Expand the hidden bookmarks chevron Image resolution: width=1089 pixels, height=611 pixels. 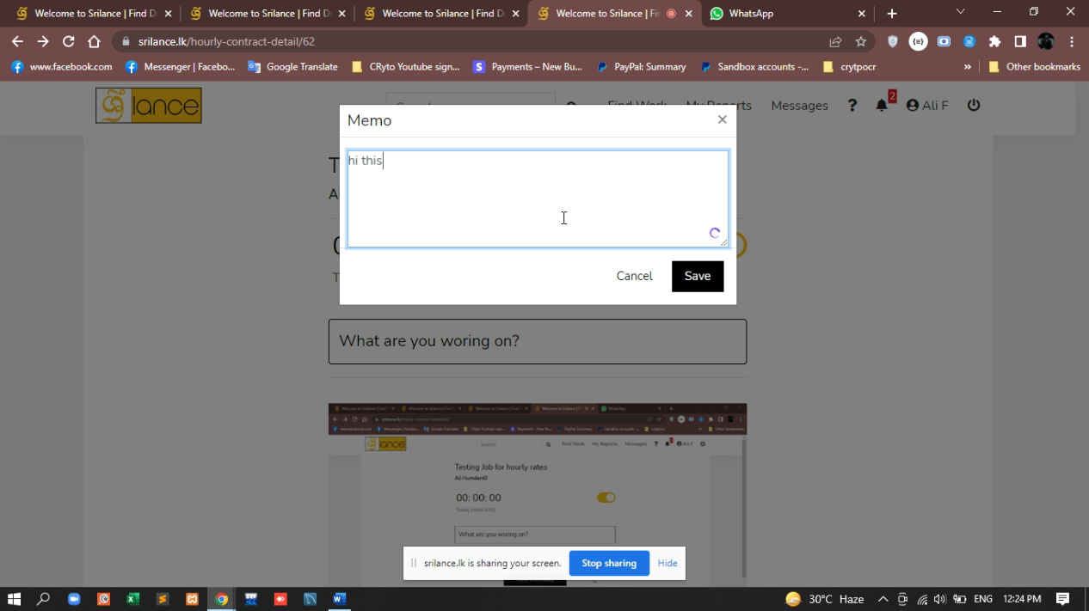pos(968,67)
